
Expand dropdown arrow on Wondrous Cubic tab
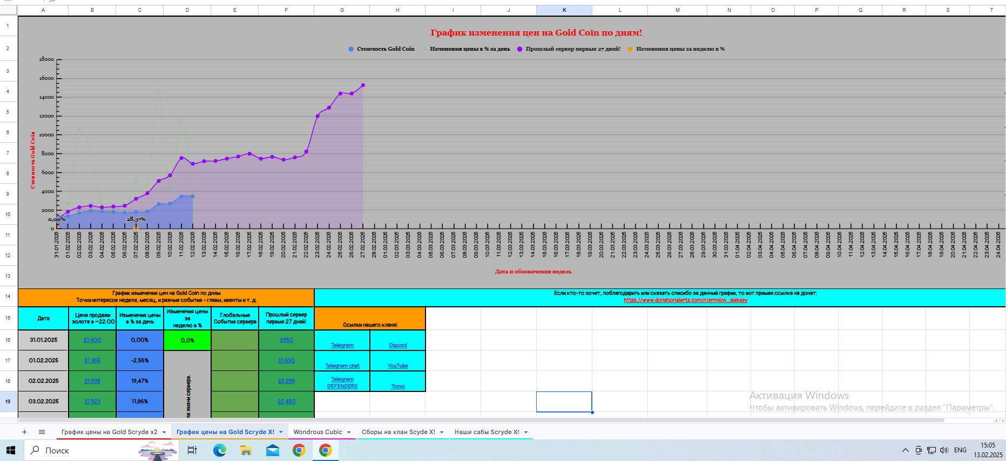349,432
